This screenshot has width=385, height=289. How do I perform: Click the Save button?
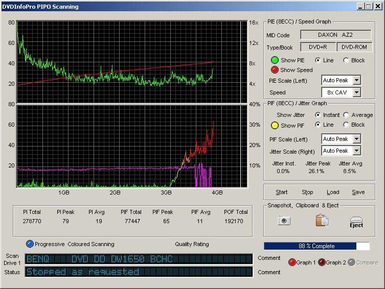coord(358,192)
